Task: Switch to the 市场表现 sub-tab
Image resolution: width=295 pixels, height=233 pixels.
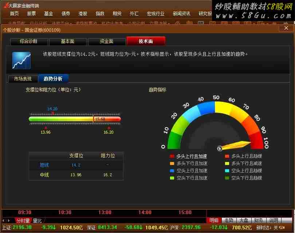Action: click(23, 79)
